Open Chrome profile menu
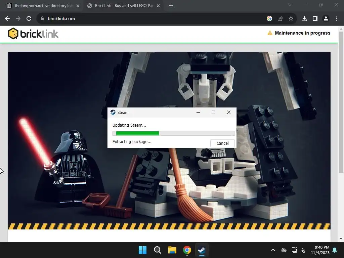The image size is (344, 258). (x=326, y=19)
